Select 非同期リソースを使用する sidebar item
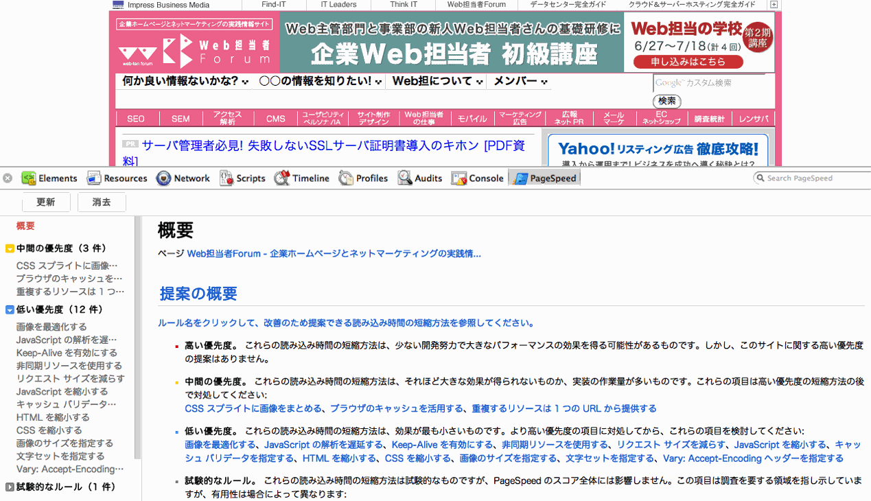Image resolution: width=871 pixels, height=501 pixels. tap(69, 366)
